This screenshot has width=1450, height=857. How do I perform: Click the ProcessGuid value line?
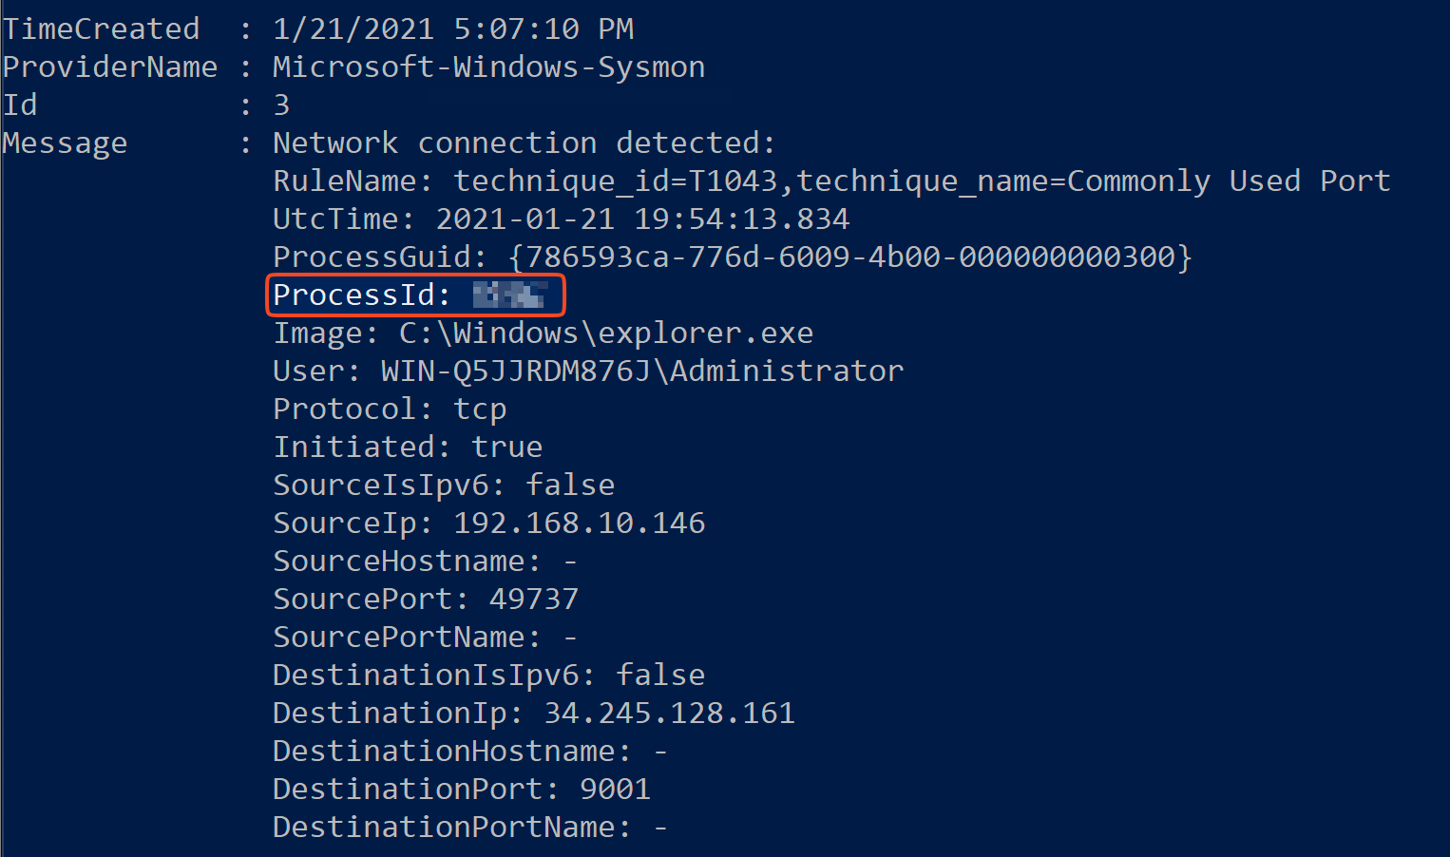732,257
